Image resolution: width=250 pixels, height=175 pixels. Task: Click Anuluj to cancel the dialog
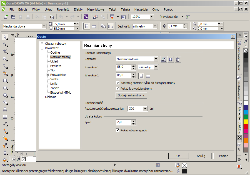tap(201, 156)
